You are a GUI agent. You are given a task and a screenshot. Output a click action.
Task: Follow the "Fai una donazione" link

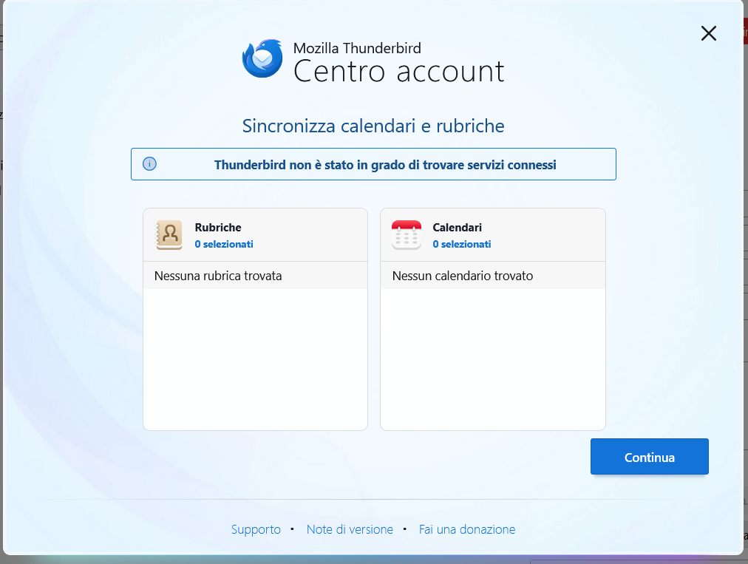(x=467, y=529)
